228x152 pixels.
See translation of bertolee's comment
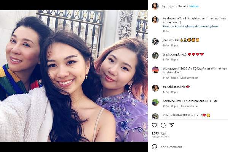click(x=189, y=106)
